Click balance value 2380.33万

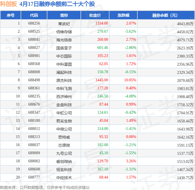pyautogui.click(x=185, y=56)
